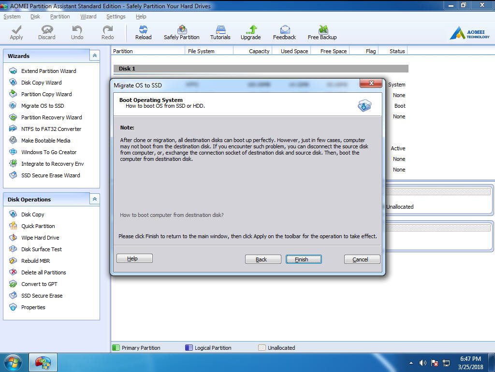Choose Delete all Partitions
This screenshot has width=495, height=372.
44,272
